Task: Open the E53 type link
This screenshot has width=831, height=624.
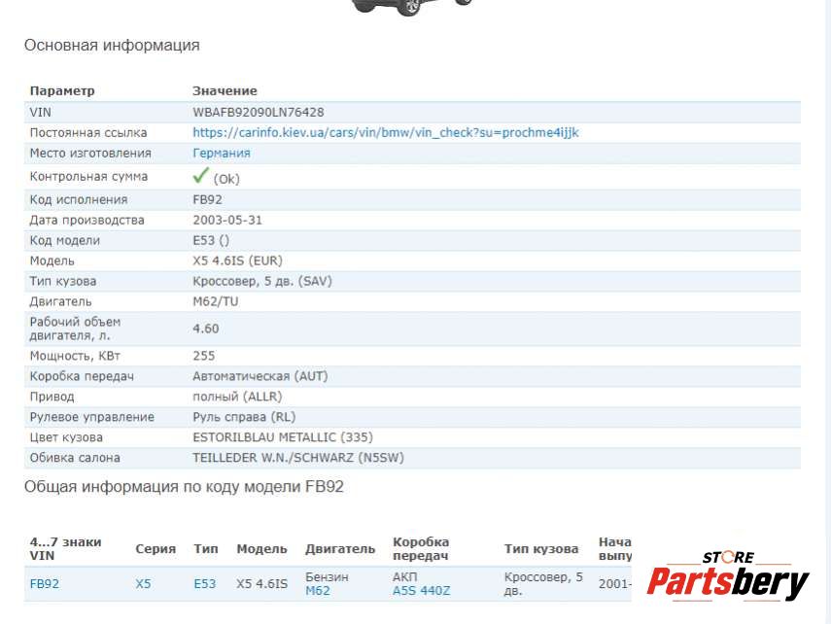Action: (205, 584)
